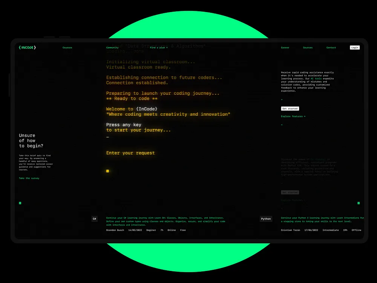
Task: Open the Find a plan dropdown
Action: click(159, 48)
